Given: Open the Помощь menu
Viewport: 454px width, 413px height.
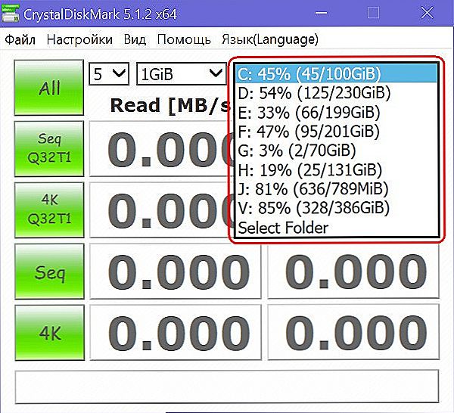Looking at the screenshot, I should pos(184,39).
